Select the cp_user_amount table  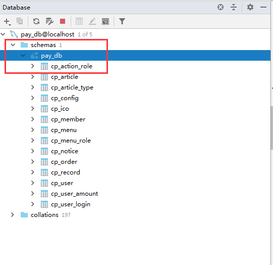(x=75, y=194)
